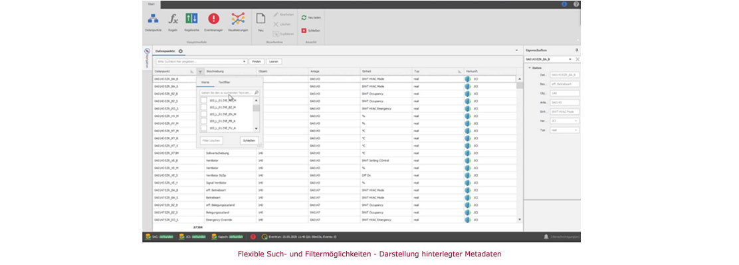
Task: Click the Beschreibung field in properties
Action: tap(565, 84)
